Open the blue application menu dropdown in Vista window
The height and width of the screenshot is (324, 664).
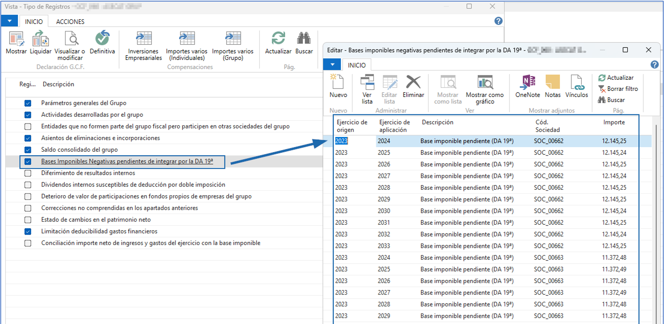coord(10,21)
